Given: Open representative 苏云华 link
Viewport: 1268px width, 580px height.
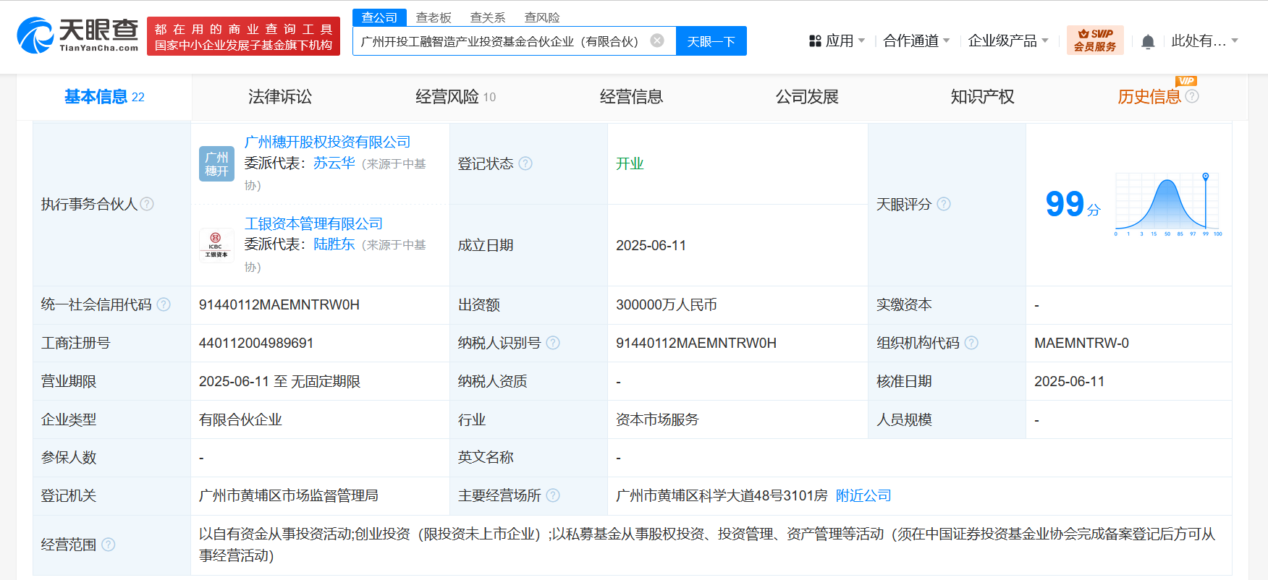Looking at the screenshot, I should point(334,163).
